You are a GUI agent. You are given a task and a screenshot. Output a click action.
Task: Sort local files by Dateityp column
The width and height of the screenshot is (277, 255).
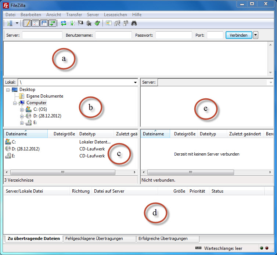(x=96, y=134)
